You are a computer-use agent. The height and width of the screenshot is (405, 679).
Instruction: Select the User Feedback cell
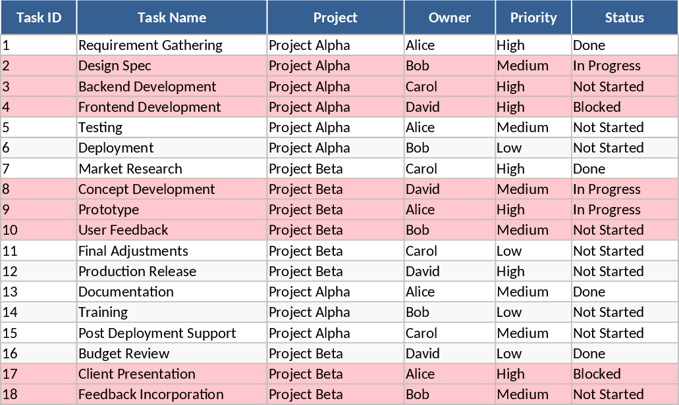tap(123, 230)
